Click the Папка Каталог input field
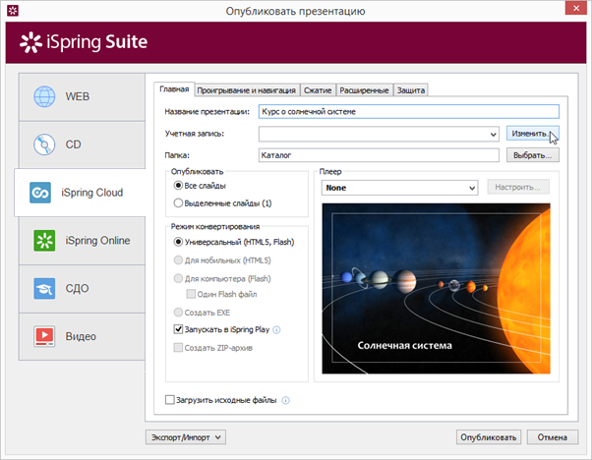 [x=379, y=155]
